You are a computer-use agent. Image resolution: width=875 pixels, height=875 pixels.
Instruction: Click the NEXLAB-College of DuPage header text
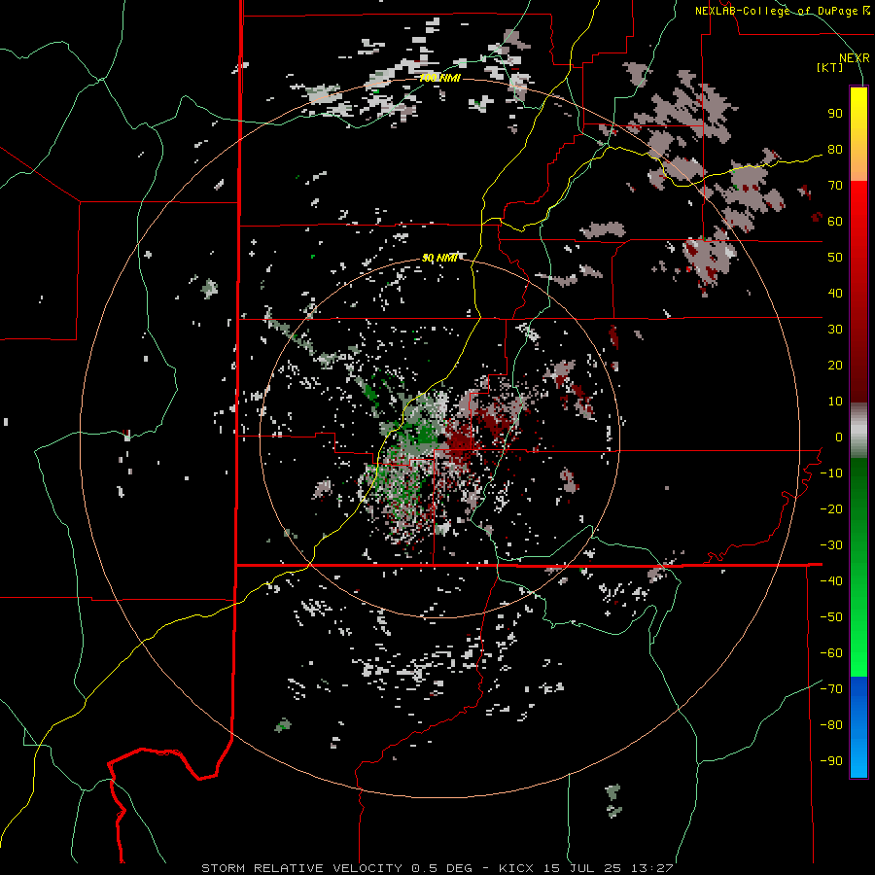[x=776, y=11]
